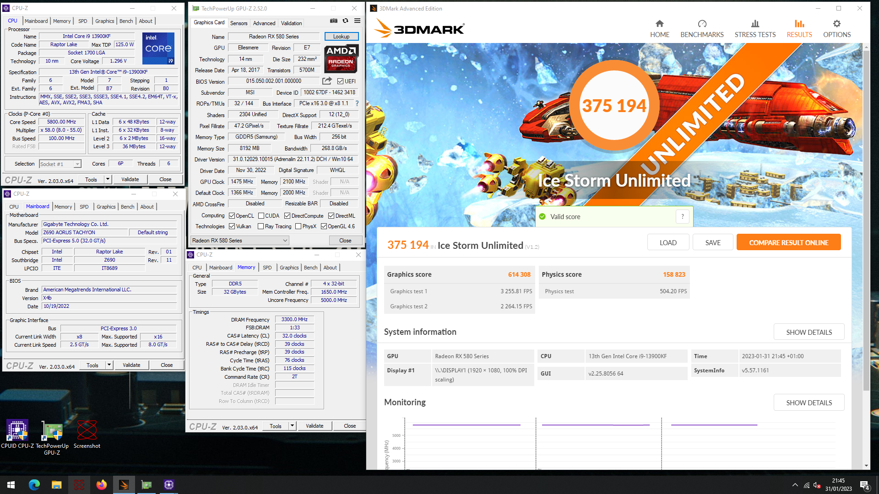Expand Tools arrow in top CPU-Z window
This screenshot has width=879, height=494.
click(x=108, y=179)
